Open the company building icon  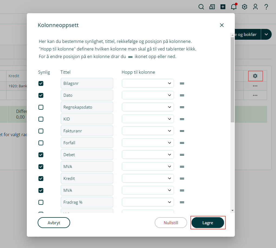[x=212, y=7]
